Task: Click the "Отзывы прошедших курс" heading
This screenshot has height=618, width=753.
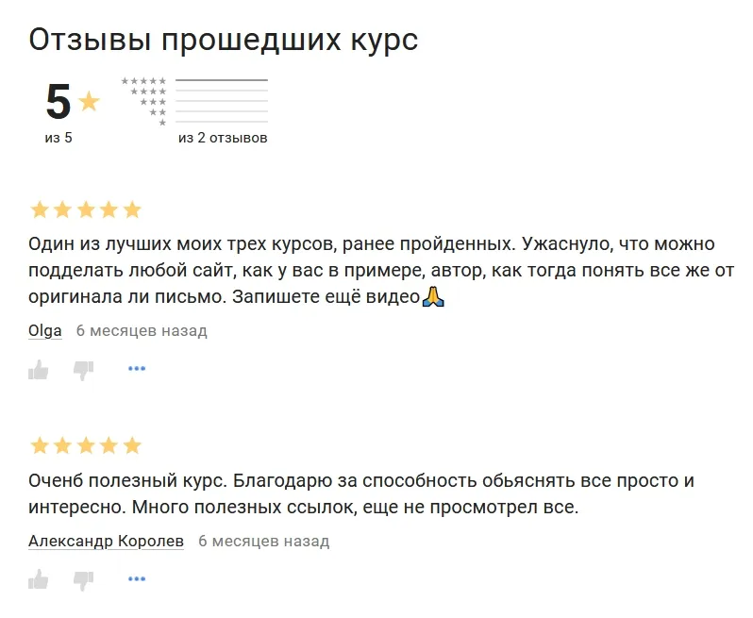Action: (224, 41)
